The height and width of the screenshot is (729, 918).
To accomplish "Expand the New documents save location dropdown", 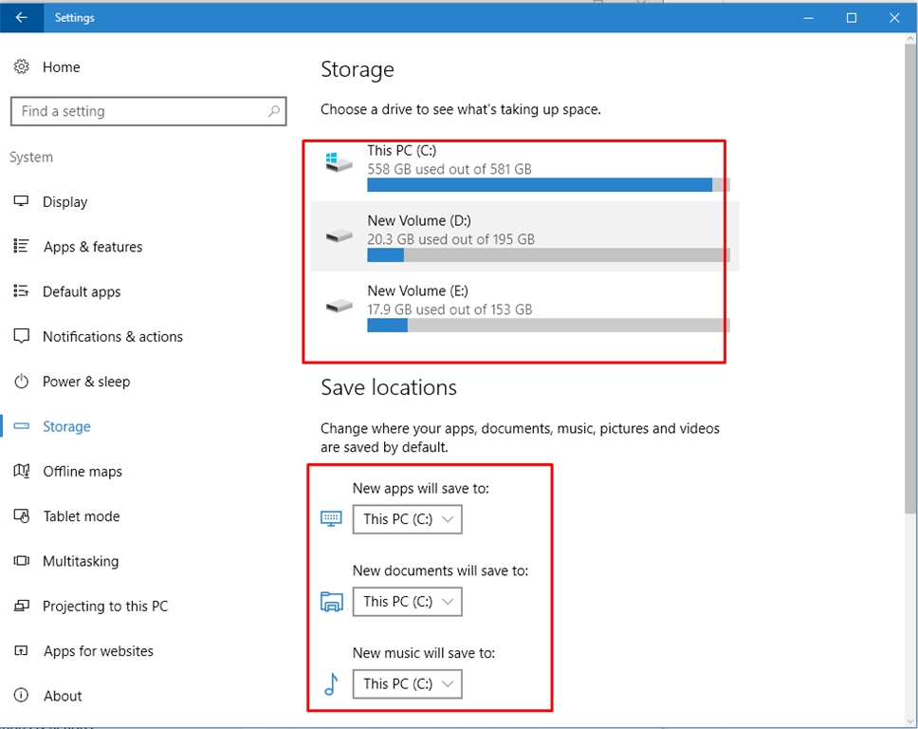I will coord(407,601).
